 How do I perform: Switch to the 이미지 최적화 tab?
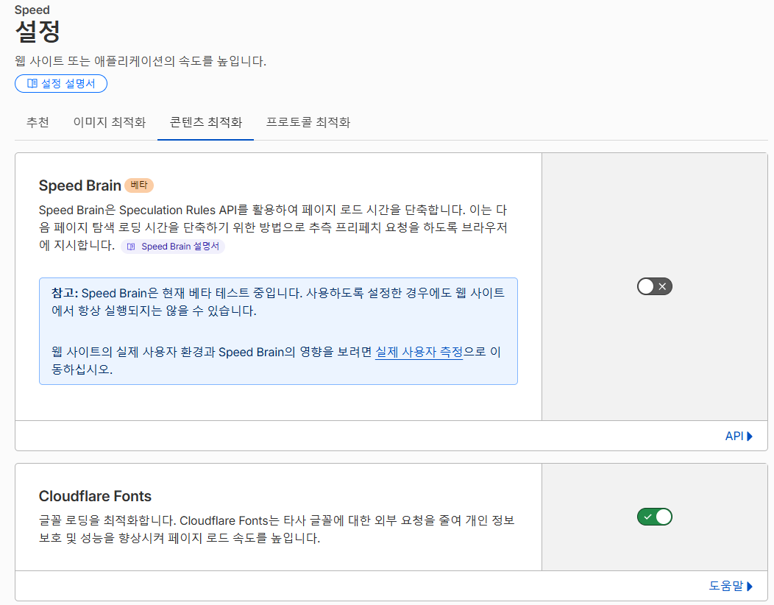pos(110,122)
